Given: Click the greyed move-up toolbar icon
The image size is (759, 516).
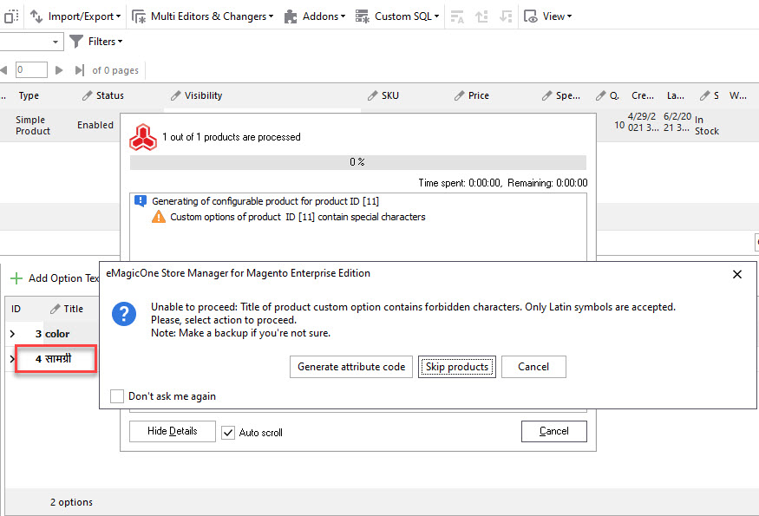Looking at the screenshot, I should pyautogui.click(x=481, y=16).
